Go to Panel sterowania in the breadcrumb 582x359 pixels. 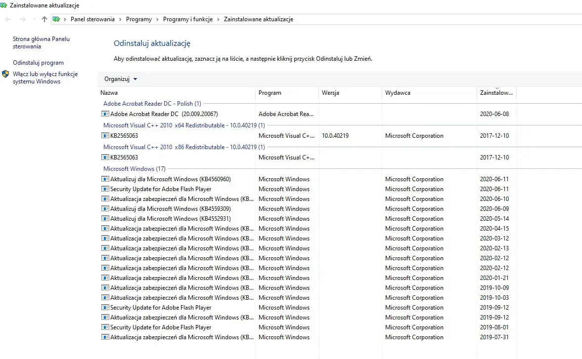click(92, 19)
